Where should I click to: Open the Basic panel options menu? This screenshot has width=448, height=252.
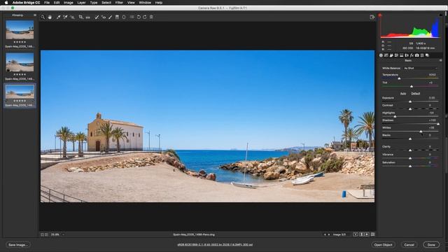[x=440, y=61]
